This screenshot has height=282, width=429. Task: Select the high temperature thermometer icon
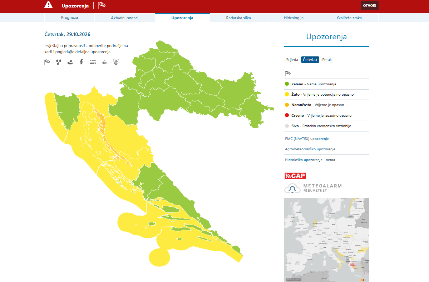point(116,62)
